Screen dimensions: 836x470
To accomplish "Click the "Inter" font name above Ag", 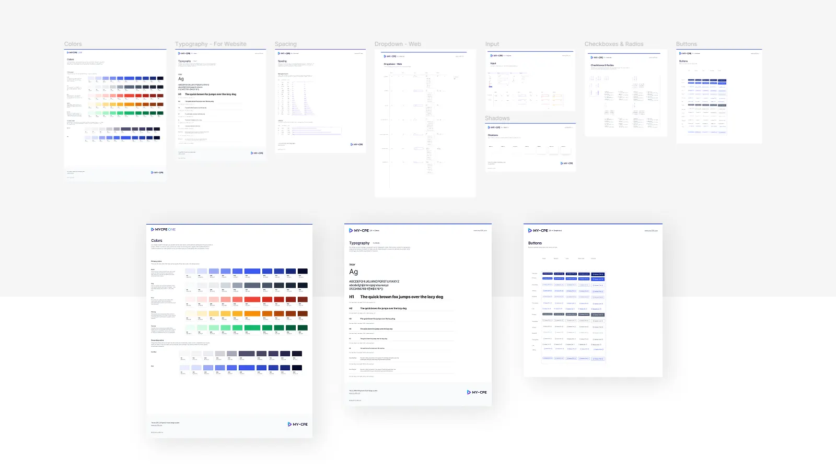I will [352, 265].
